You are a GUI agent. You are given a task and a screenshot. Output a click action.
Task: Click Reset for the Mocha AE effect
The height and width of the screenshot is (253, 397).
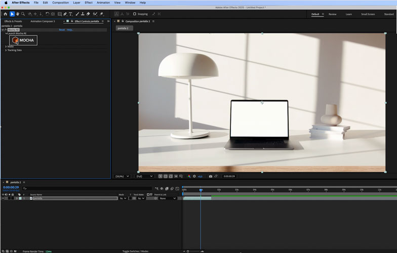click(x=62, y=30)
